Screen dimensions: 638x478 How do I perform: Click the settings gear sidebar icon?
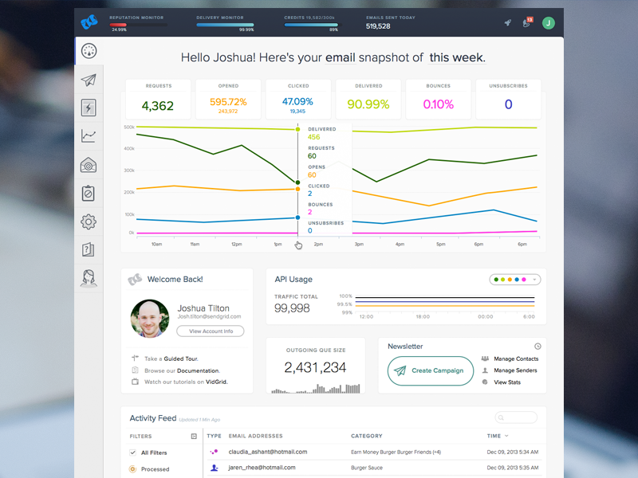coord(89,221)
